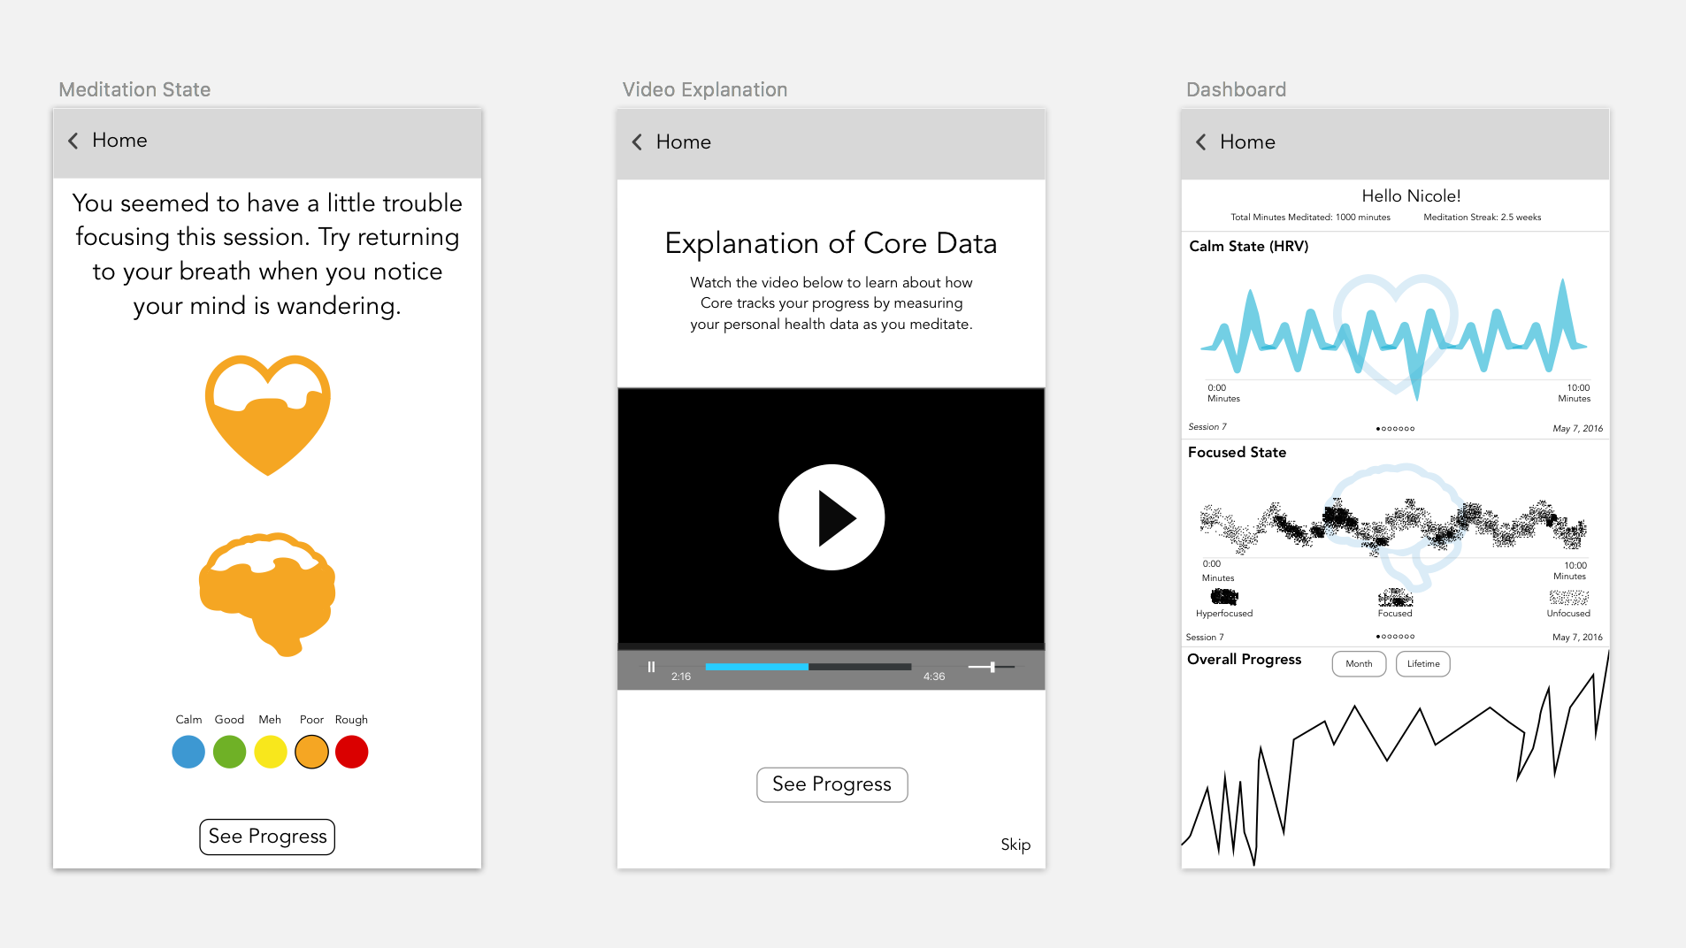Click the Hyperfocused legend icon
The image size is (1686, 948).
(1224, 597)
